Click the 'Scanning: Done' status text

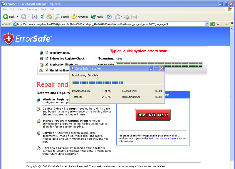pyautogui.click(x=110, y=58)
